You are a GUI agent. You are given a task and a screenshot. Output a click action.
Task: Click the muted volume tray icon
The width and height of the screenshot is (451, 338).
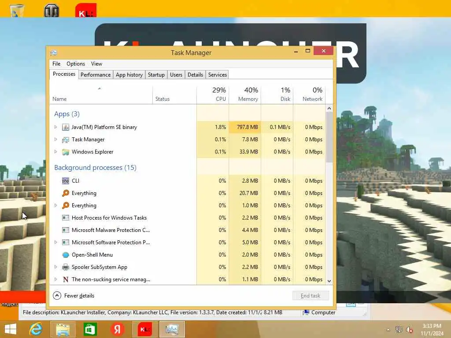410,330
